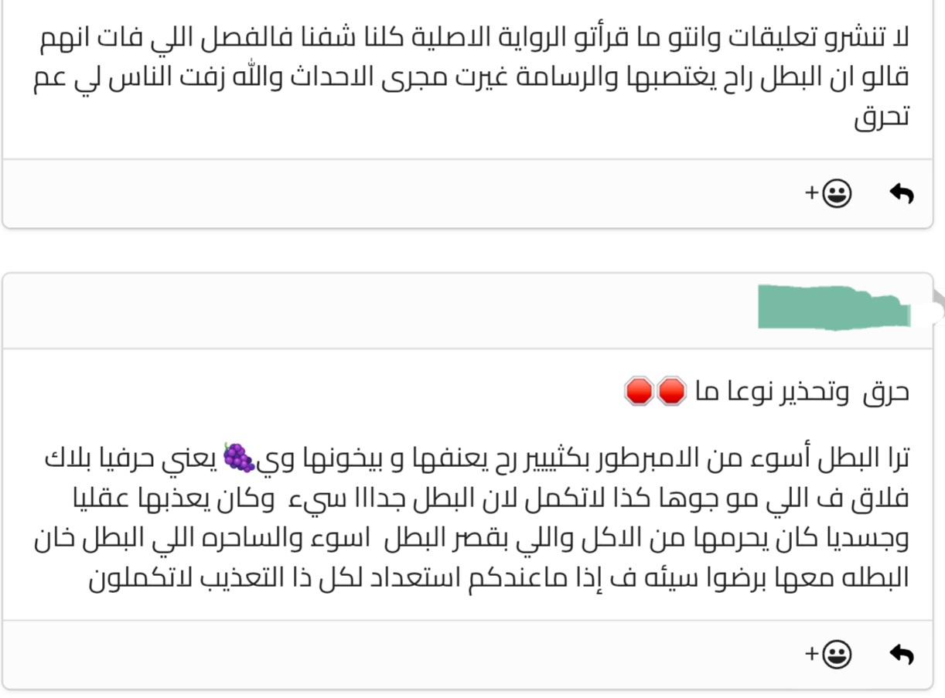Select the 'حرق وتحذير نوعا ما' heading text

tap(802, 392)
